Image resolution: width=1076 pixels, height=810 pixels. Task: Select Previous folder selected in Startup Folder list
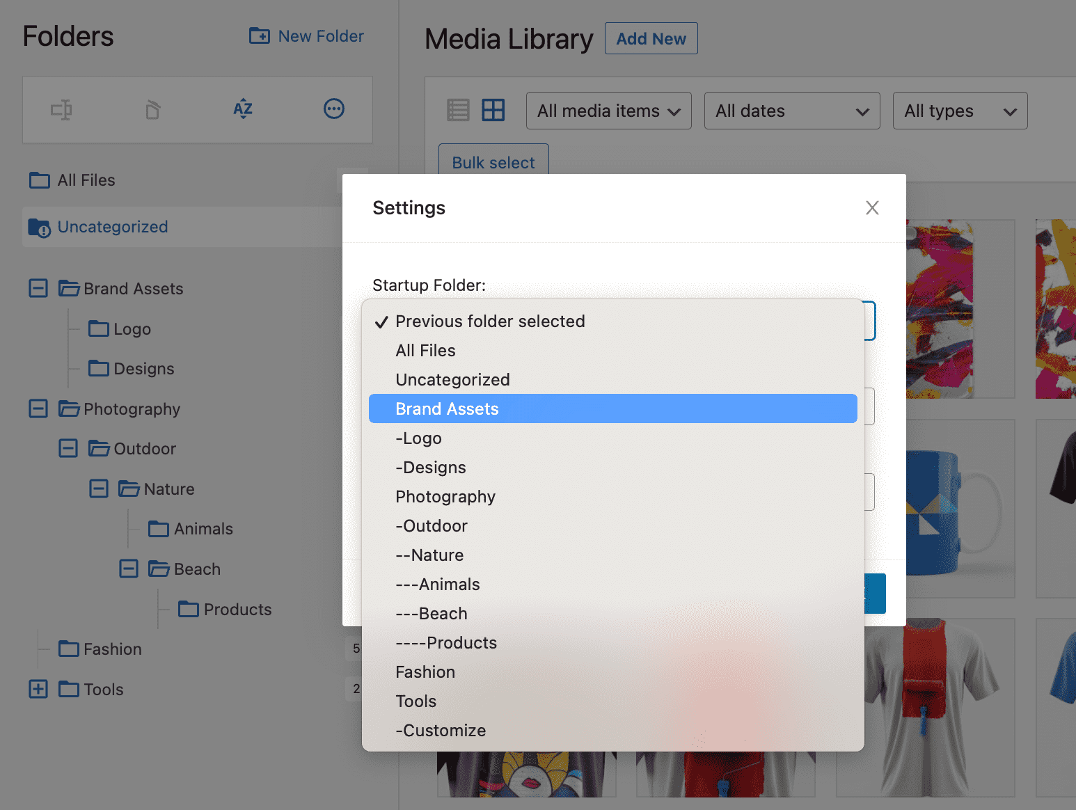pyautogui.click(x=490, y=321)
